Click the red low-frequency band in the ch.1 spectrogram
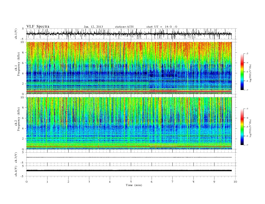This screenshot has width=265, height=204. click(x=129, y=91)
